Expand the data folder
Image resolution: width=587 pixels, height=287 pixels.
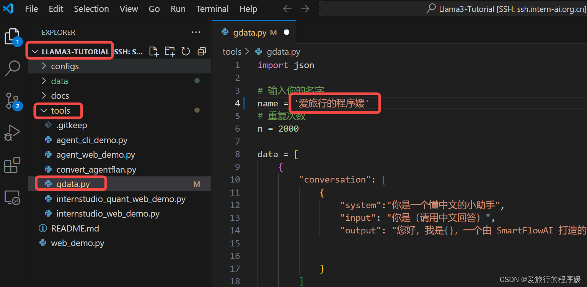click(44, 81)
